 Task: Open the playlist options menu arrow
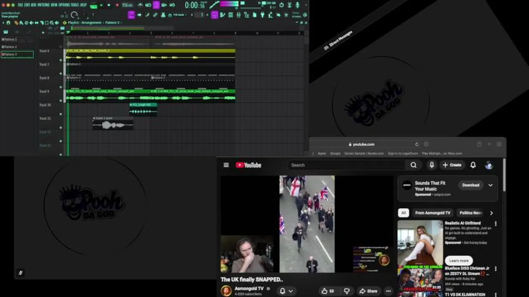click(x=2, y=23)
